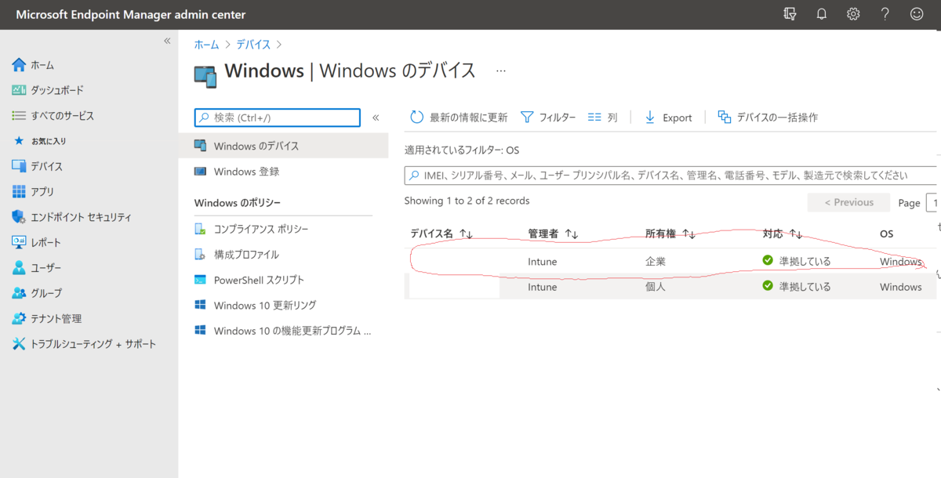Go to ホーム breadcrumb link
Viewport: 941px width, 478px height.
(x=206, y=45)
